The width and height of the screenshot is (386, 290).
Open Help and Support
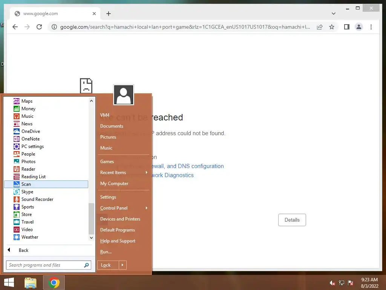pyautogui.click(x=118, y=241)
